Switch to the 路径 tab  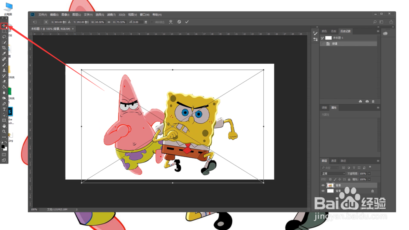click(343, 161)
